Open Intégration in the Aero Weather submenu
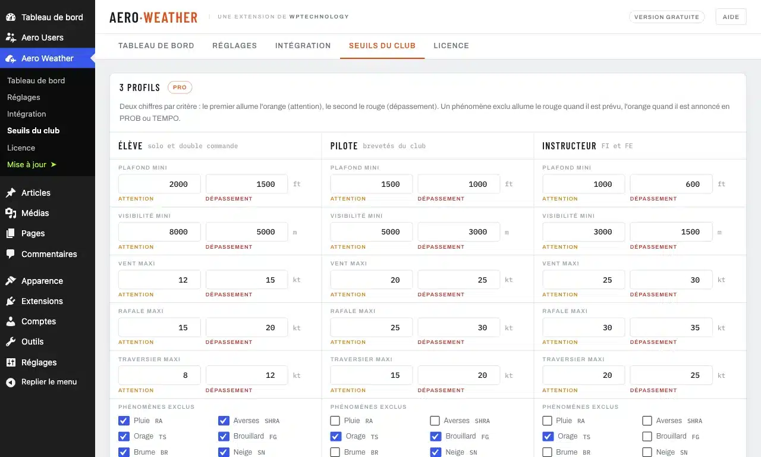The image size is (761, 457). pos(27,114)
